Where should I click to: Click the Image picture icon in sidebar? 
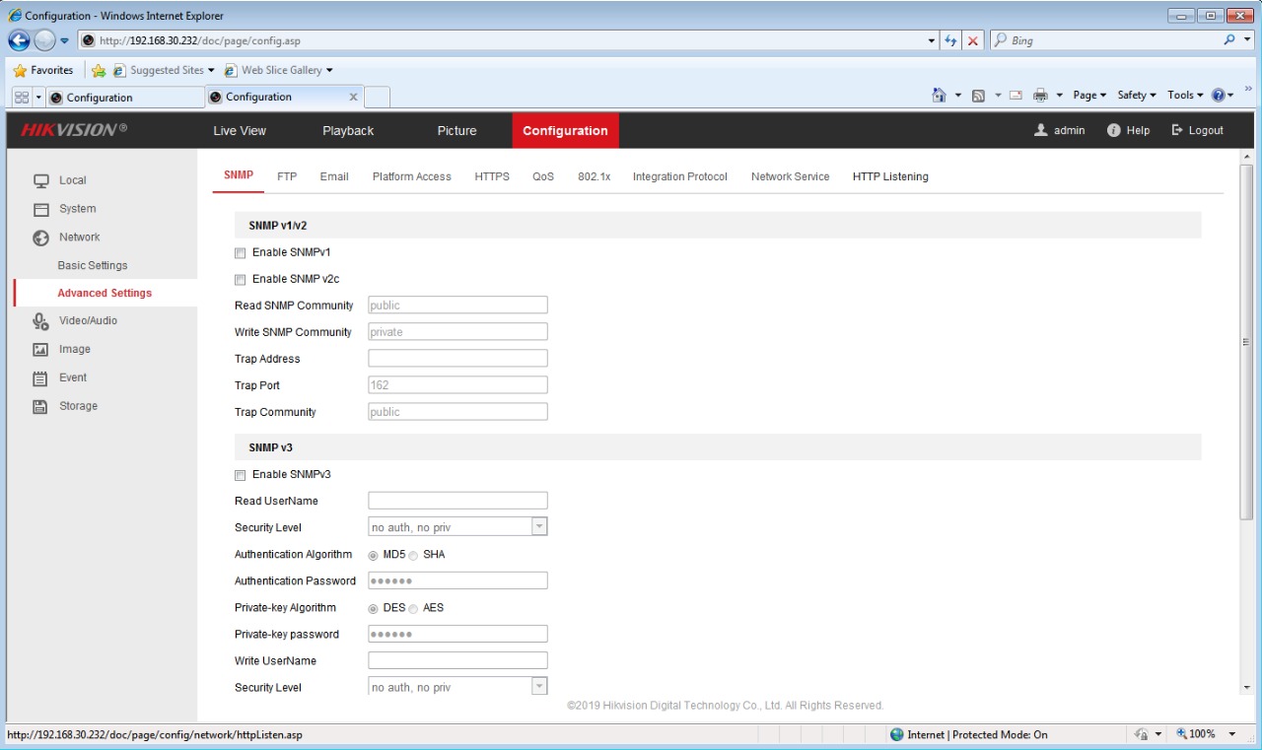41,350
